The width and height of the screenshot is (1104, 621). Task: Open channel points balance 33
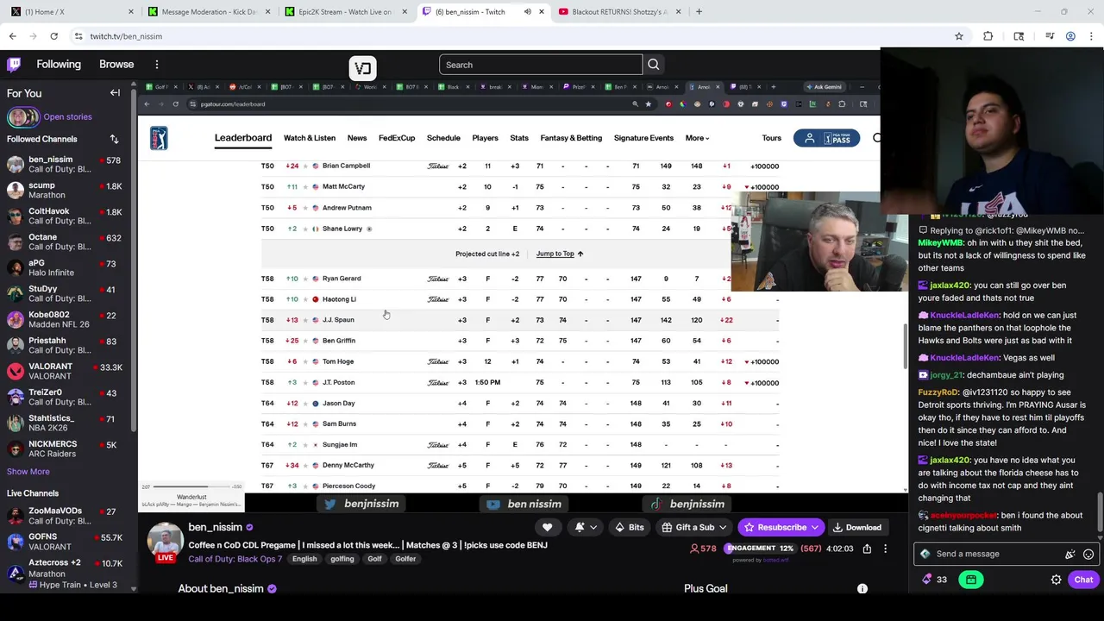933,580
